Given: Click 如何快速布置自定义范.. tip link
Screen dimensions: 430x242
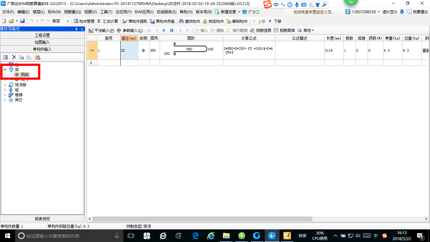Looking at the screenshot, I should tap(314, 12).
